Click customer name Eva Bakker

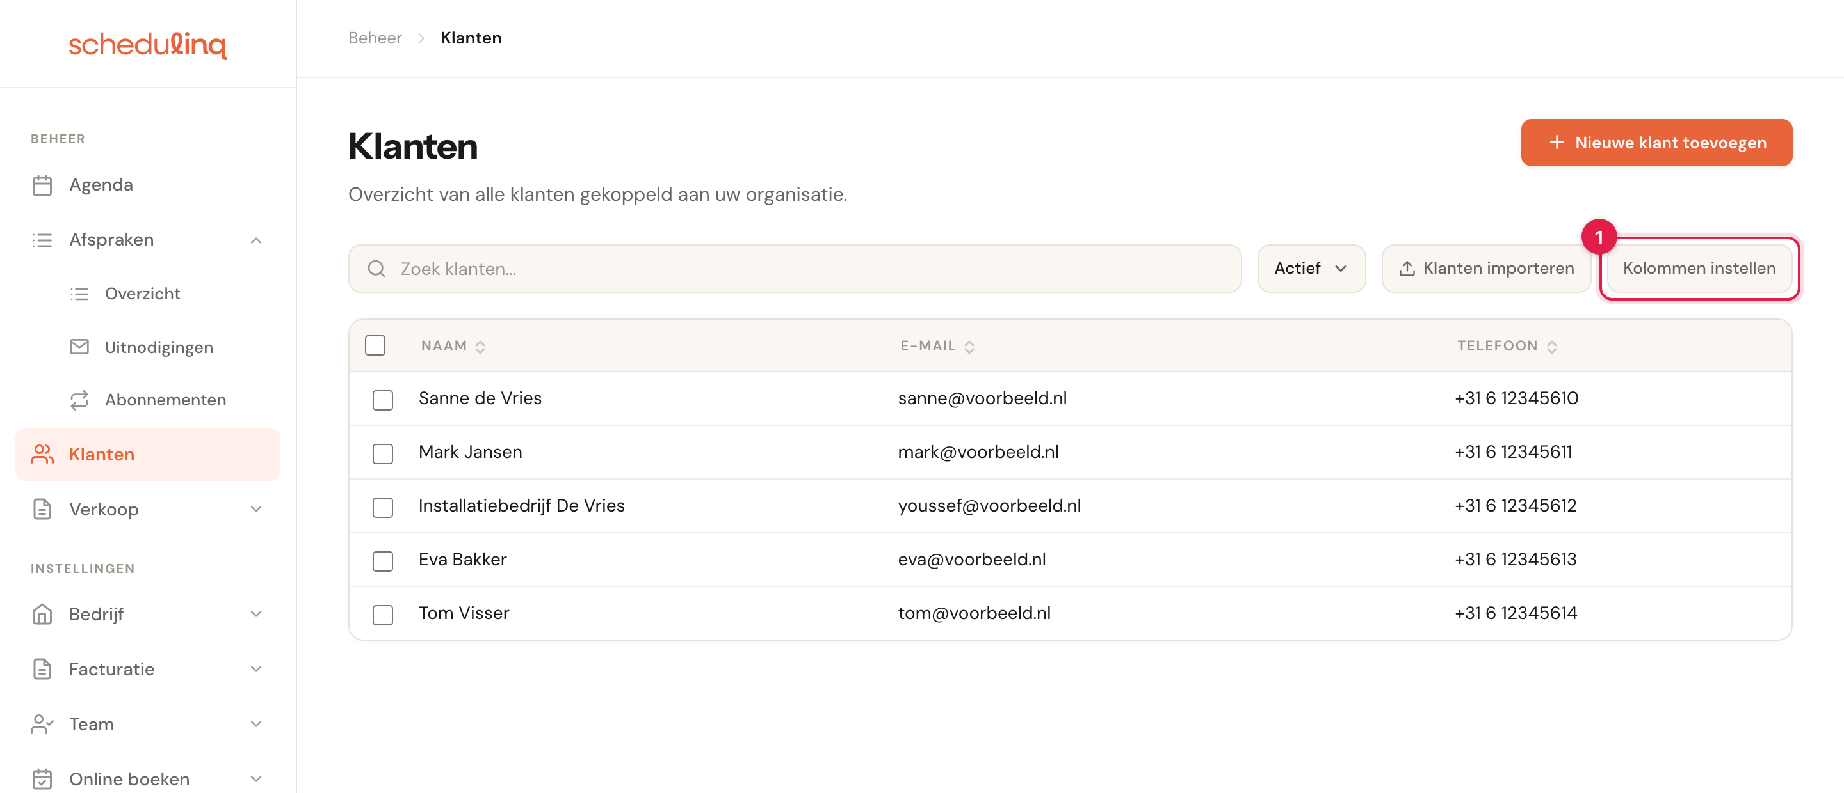click(x=462, y=559)
